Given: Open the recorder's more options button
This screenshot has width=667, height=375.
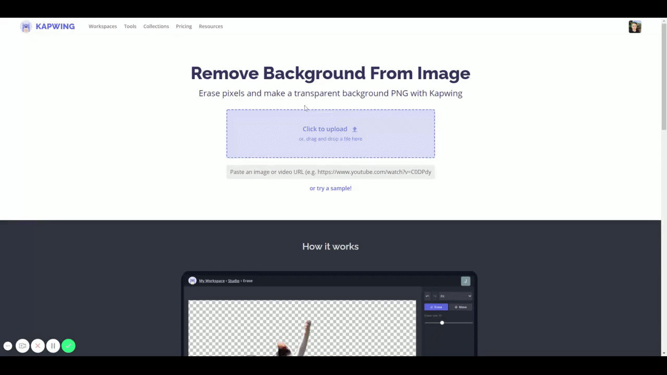Looking at the screenshot, I should coord(8,346).
